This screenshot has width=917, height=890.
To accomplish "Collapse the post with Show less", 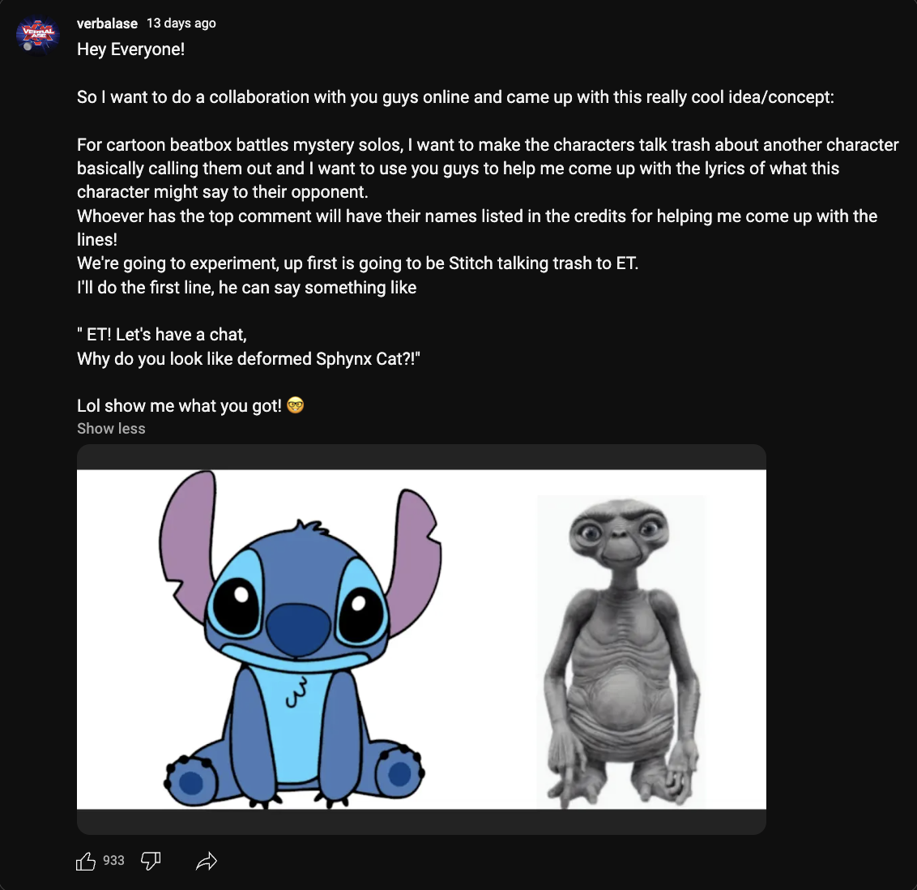I will click(x=111, y=428).
